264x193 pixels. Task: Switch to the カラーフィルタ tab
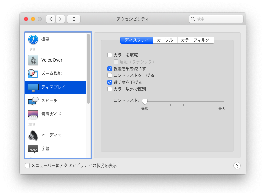coord(195,40)
